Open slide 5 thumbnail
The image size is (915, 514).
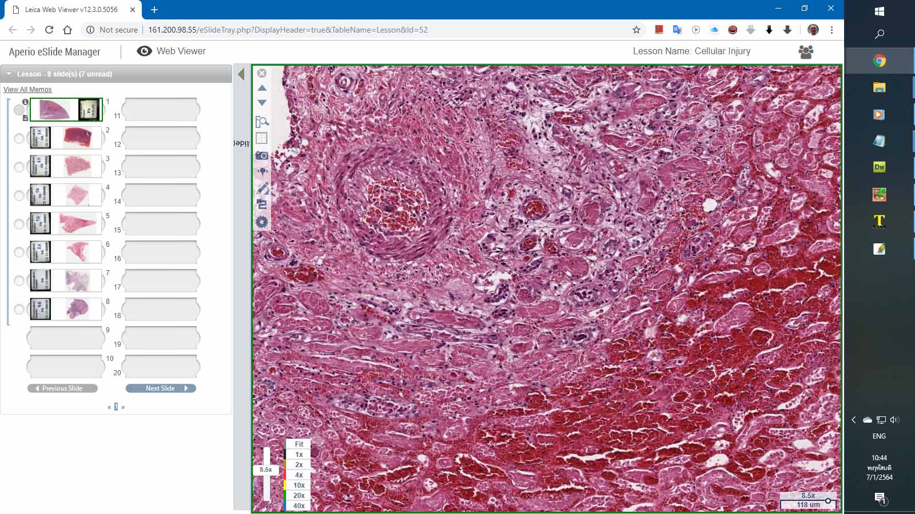tap(66, 223)
